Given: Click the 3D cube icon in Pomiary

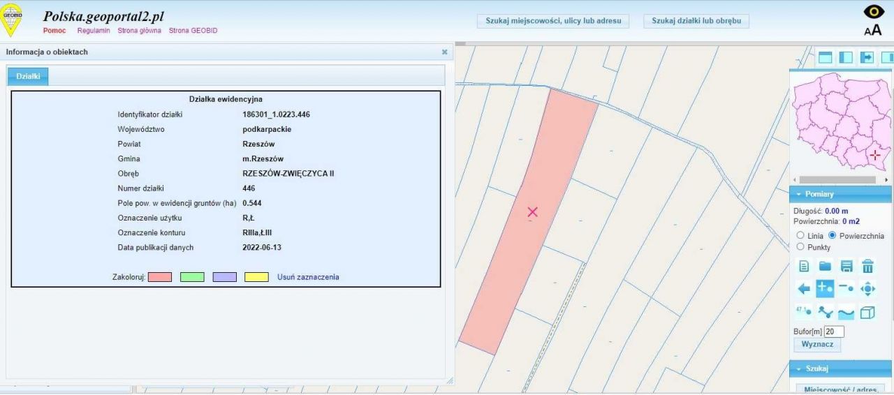Looking at the screenshot, I should point(867,313).
